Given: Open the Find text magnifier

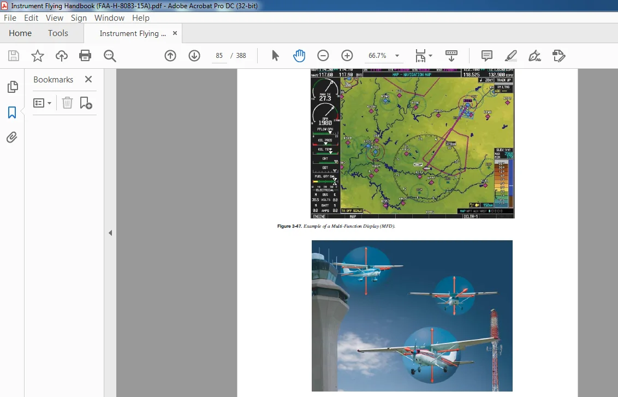Looking at the screenshot, I should pyautogui.click(x=110, y=56).
